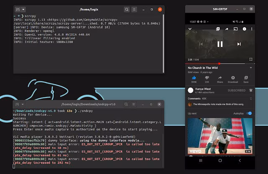
Task: Click the SUBSCRIBED button
Action: (x=237, y=90)
